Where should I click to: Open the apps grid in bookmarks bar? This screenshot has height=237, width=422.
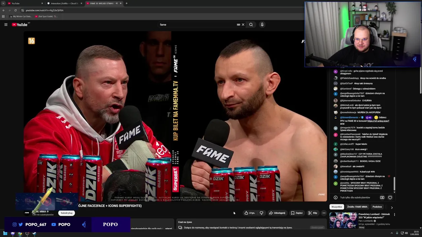point(3,16)
